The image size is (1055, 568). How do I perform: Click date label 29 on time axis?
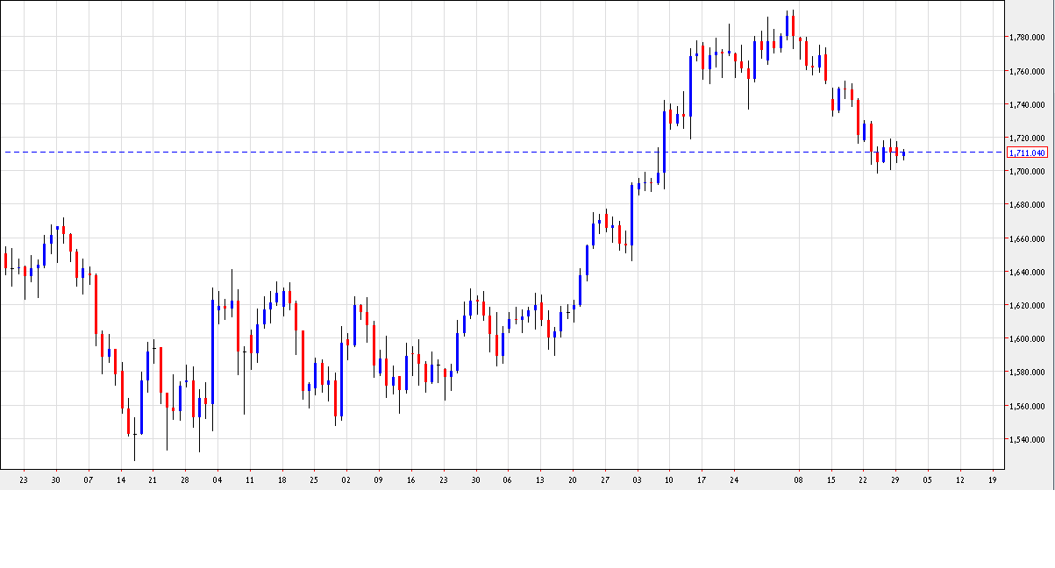click(x=895, y=479)
